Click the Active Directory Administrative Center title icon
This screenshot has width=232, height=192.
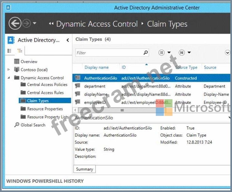coord(8,7)
